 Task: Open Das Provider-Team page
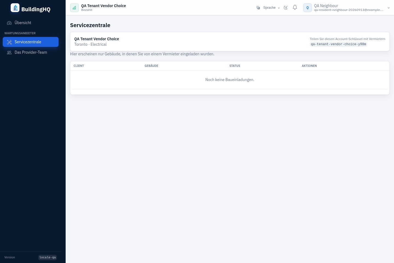(x=31, y=52)
